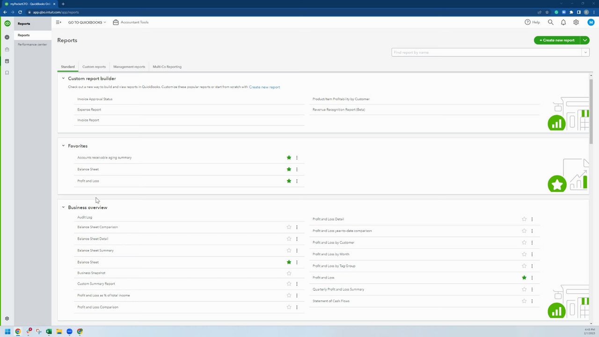Open Revenue Recognition Report (Beta)
Viewport: 599px width, 337px height.
(x=339, y=110)
